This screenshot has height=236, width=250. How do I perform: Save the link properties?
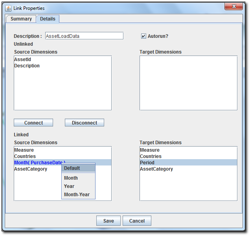(x=108, y=221)
